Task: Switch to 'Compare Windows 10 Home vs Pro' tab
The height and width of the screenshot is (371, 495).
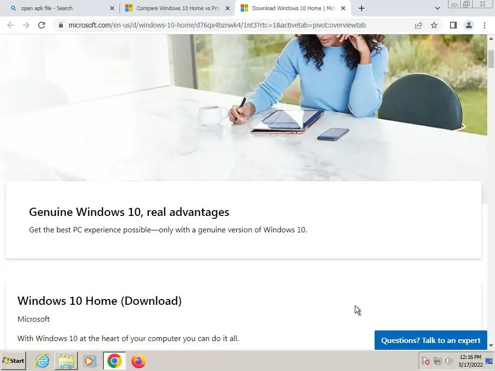Action: click(x=177, y=9)
